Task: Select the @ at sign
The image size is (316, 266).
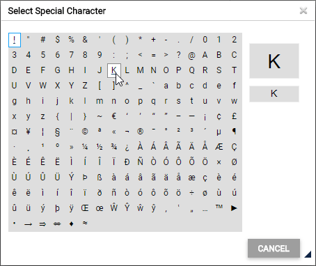Action: coord(191,55)
